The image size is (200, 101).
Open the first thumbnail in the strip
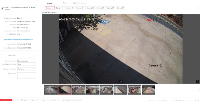(x=51, y=90)
